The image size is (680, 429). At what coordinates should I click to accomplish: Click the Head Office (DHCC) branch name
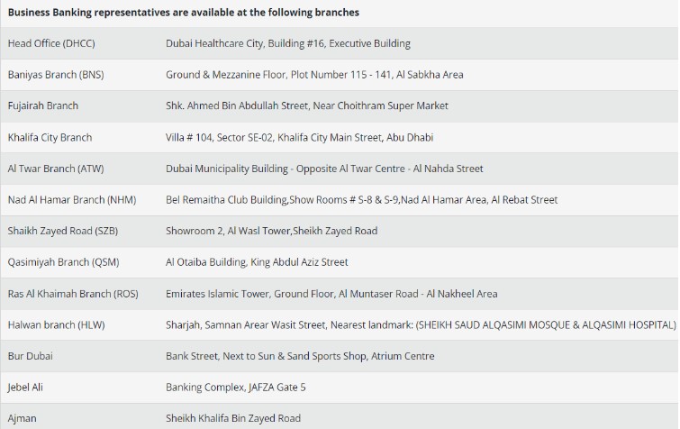pyautogui.click(x=50, y=43)
